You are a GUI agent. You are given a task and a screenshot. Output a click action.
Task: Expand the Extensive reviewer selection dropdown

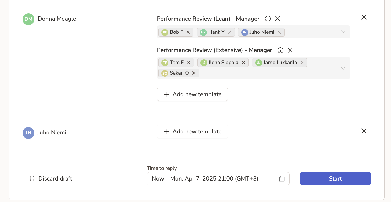pyautogui.click(x=343, y=68)
